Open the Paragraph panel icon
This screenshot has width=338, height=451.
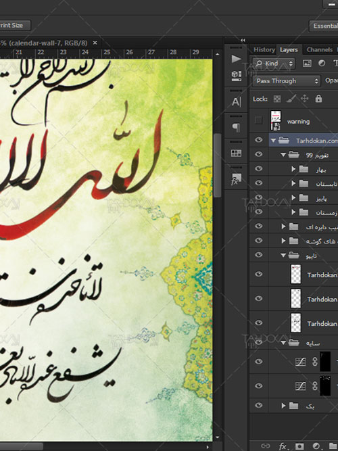[236, 127]
